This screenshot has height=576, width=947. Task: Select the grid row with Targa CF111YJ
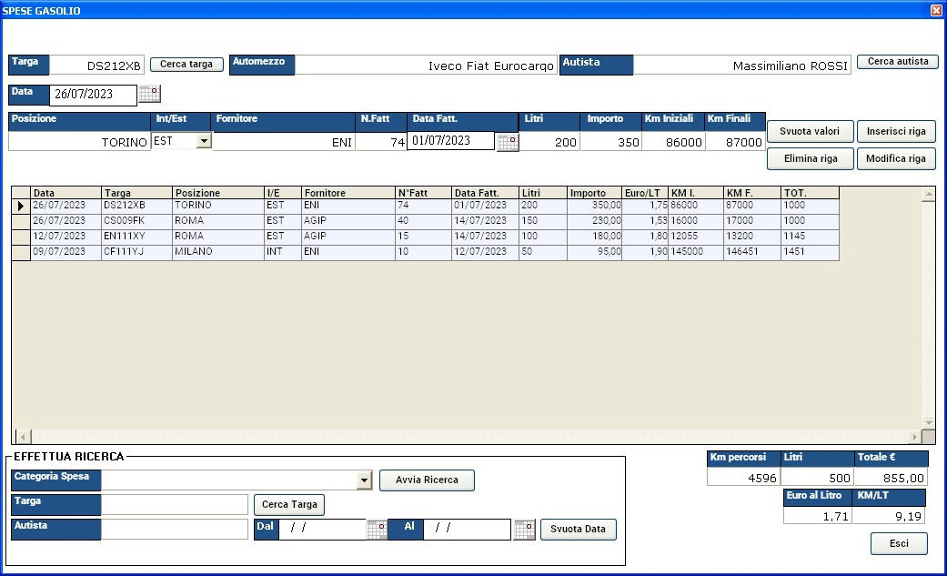[x=136, y=252]
